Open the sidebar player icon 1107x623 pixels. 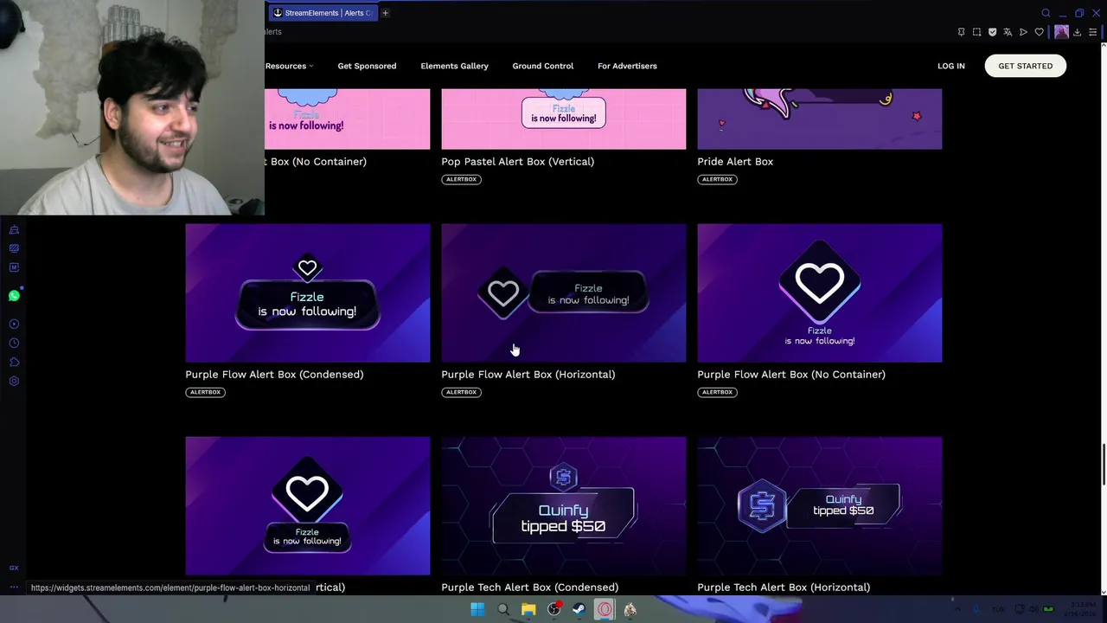(14, 324)
